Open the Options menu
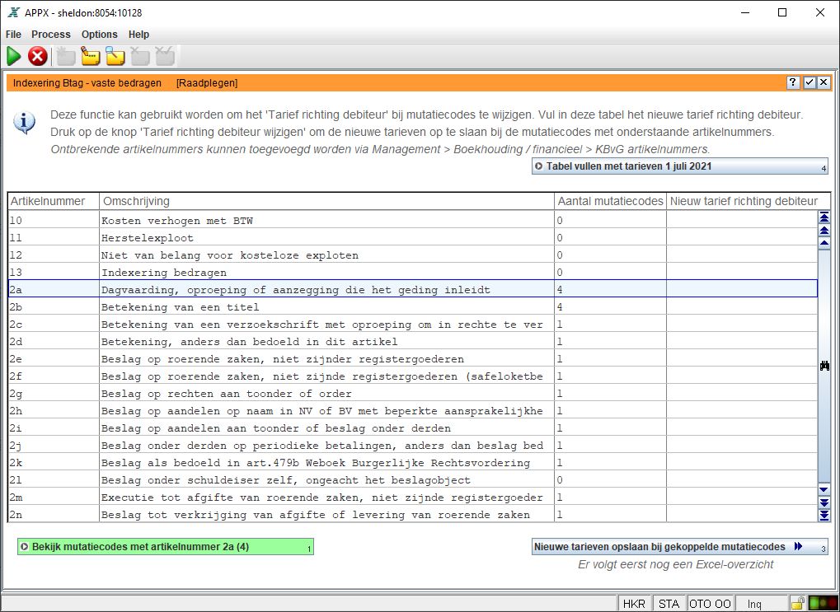Screen dimensions: 840x612 [99, 35]
